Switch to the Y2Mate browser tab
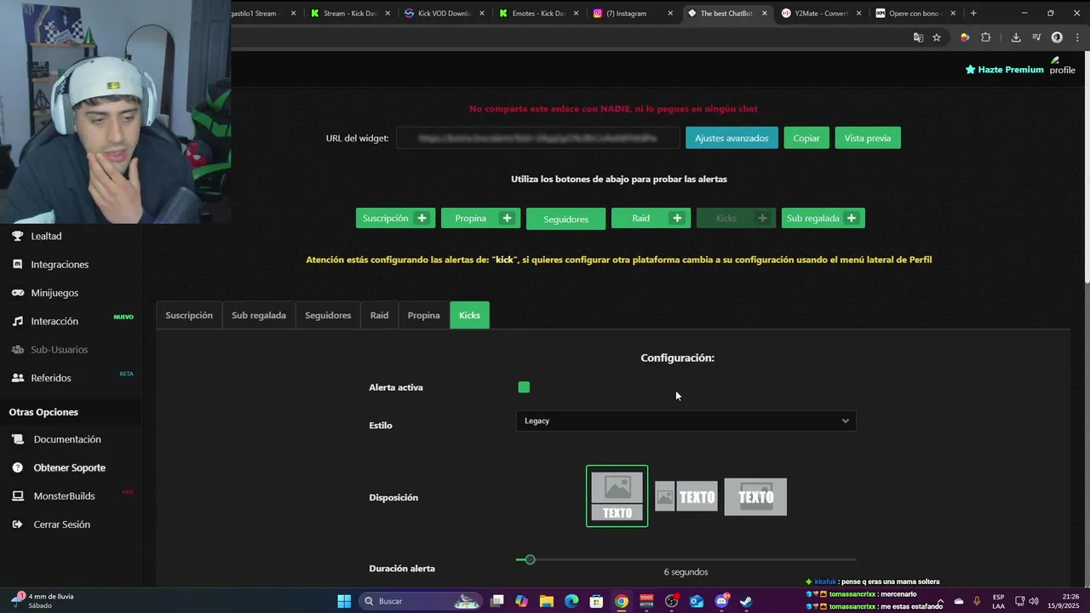Screen dimensions: 1090x613 click(819, 13)
